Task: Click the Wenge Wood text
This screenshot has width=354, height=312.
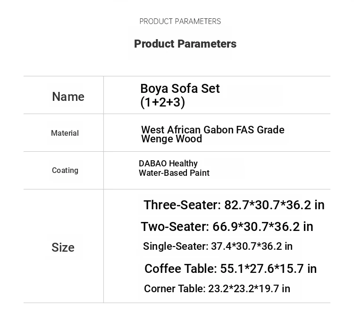Action: click(171, 139)
